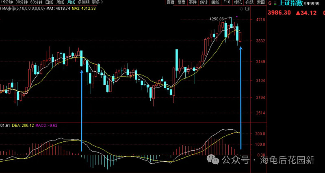The height and width of the screenshot is (173, 325).
Task: Click the diamond icon above the chart
Action: pyautogui.click(x=241, y=9)
